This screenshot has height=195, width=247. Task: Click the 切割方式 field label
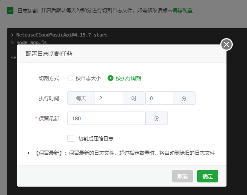coord(49,78)
